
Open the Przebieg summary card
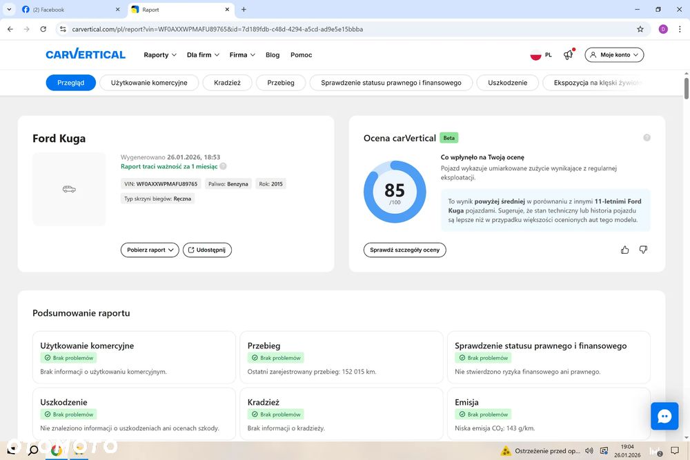tap(342, 357)
